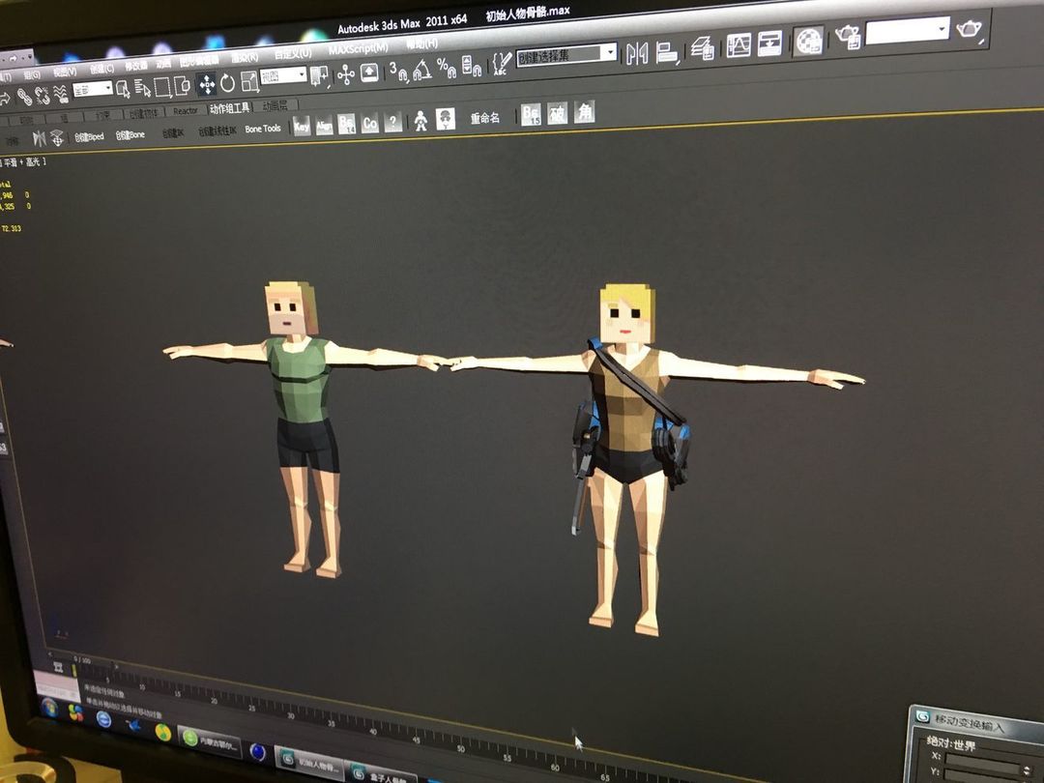Choose the Rectangular Selection Region tool
This screenshot has width=1044, height=783.
[162, 87]
